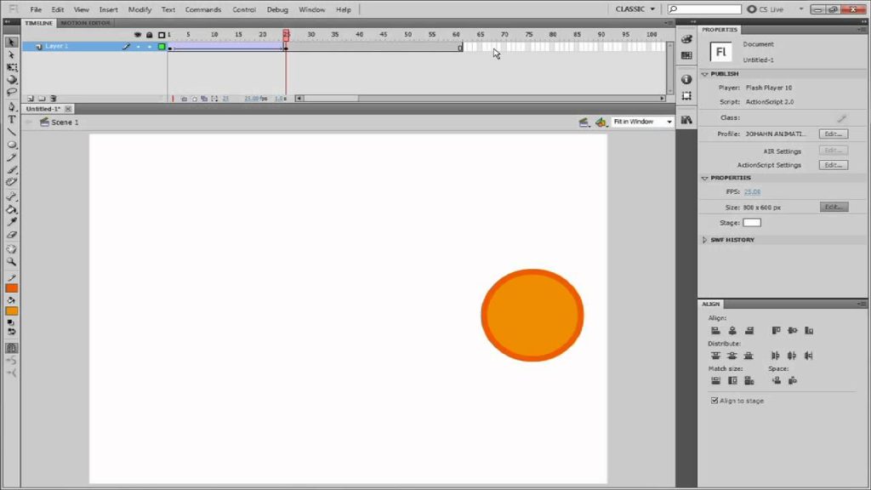Open the Control menu
Image resolution: width=871 pixels, height=490 pixels.
click(244, 9)
